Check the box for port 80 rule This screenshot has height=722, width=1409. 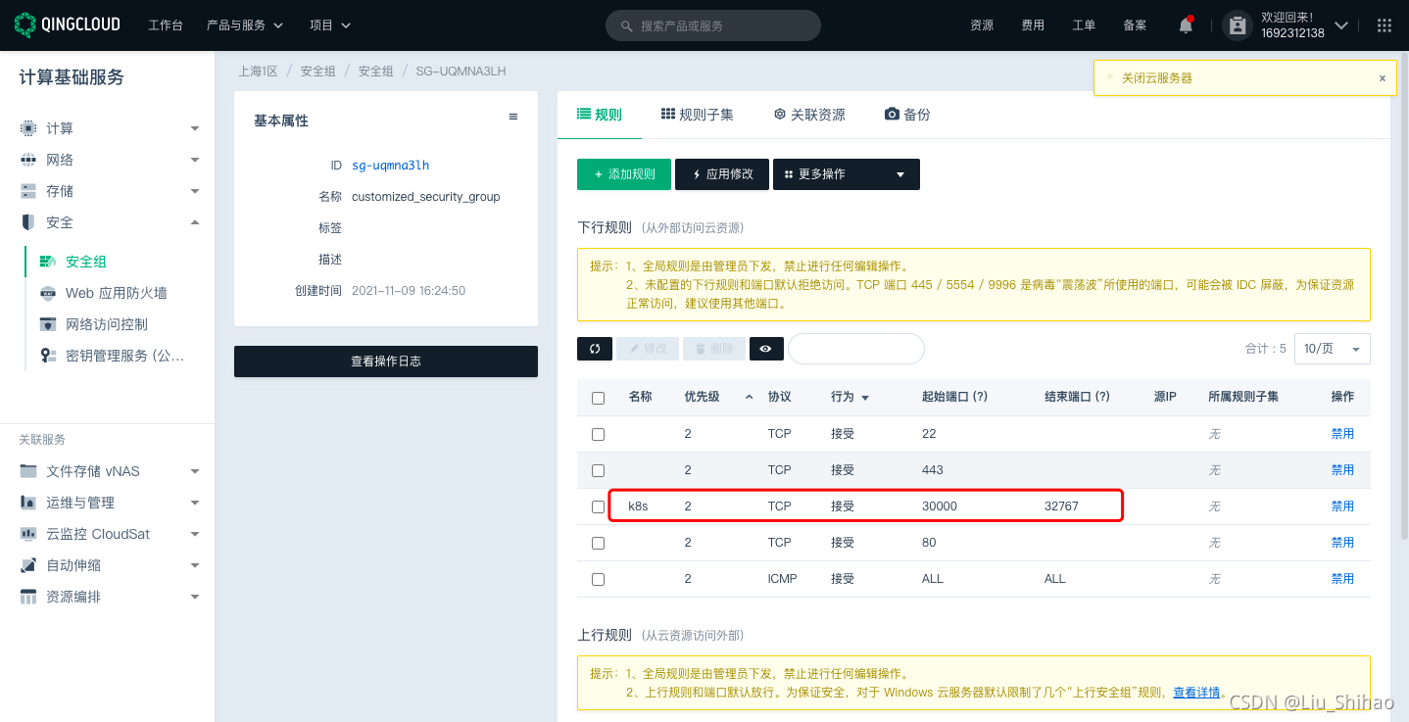coord(599,543)
